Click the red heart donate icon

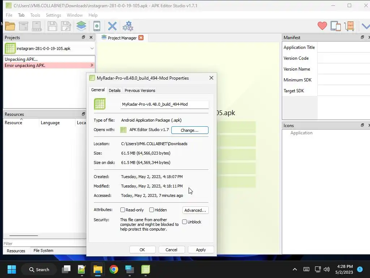coord(322,26)
